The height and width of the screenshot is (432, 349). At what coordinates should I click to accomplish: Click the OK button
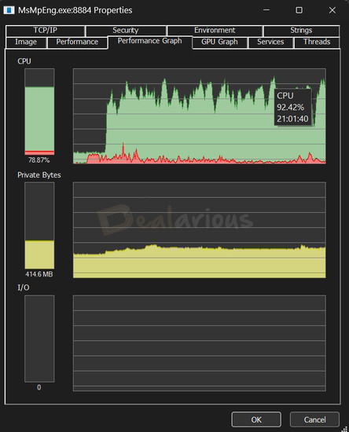coord(256,419)
